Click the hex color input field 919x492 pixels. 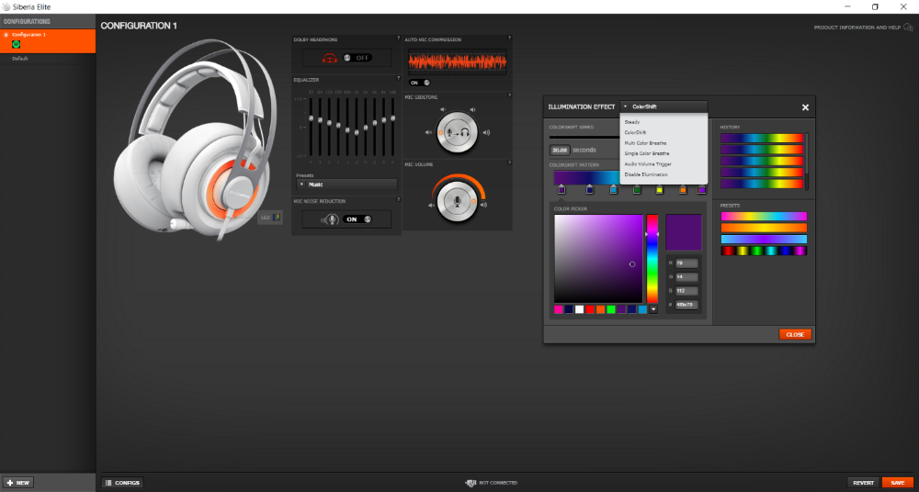686,305
